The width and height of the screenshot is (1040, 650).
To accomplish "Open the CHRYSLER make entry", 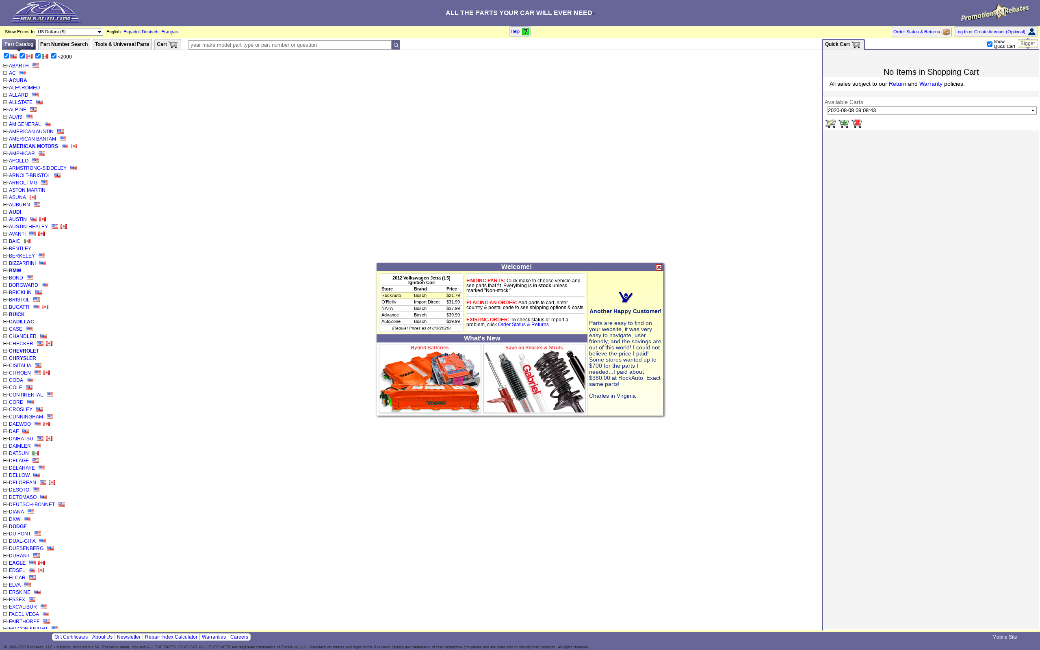I will [22, 358].
